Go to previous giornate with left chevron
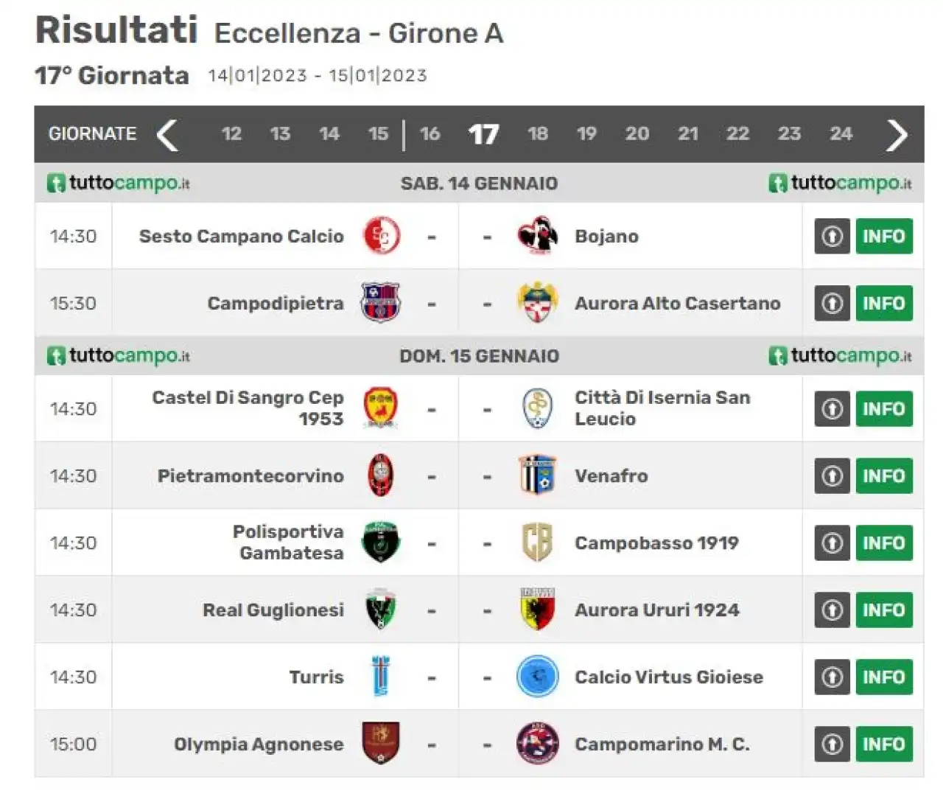 tap(168, 134)
